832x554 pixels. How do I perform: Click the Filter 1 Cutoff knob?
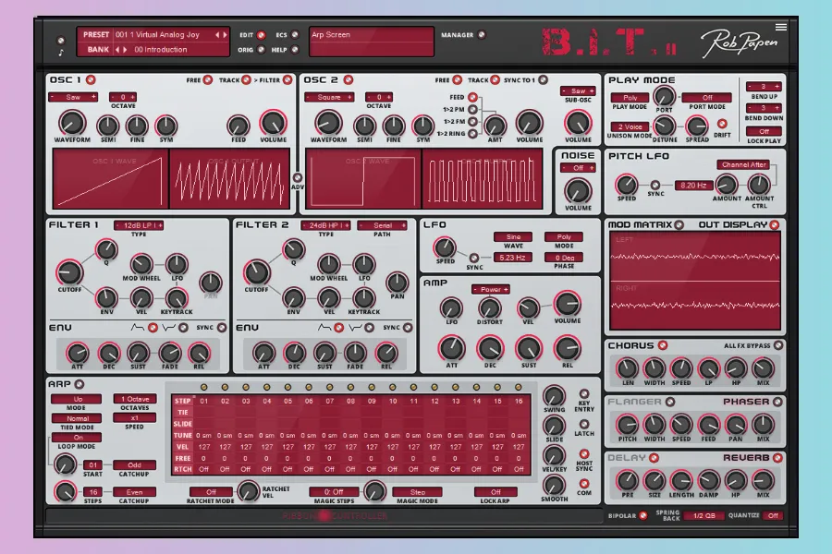click(x=69, y=272)
